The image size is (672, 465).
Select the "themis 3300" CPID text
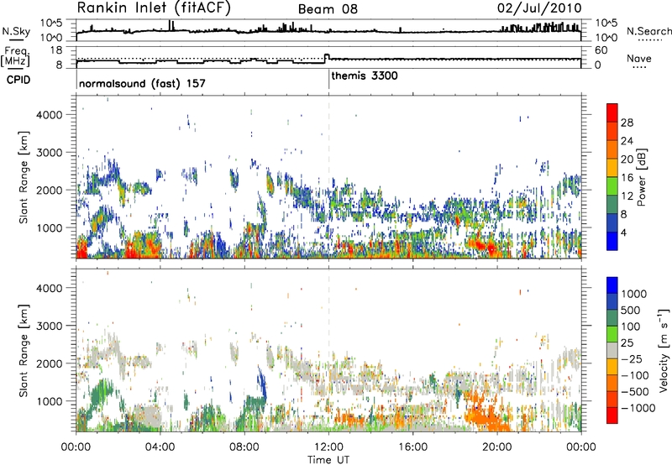coord(365,76)
